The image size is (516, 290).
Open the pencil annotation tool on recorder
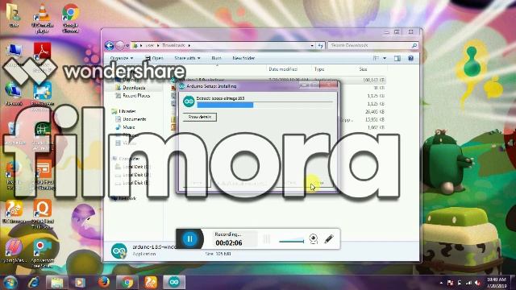(x=329, y=238)
